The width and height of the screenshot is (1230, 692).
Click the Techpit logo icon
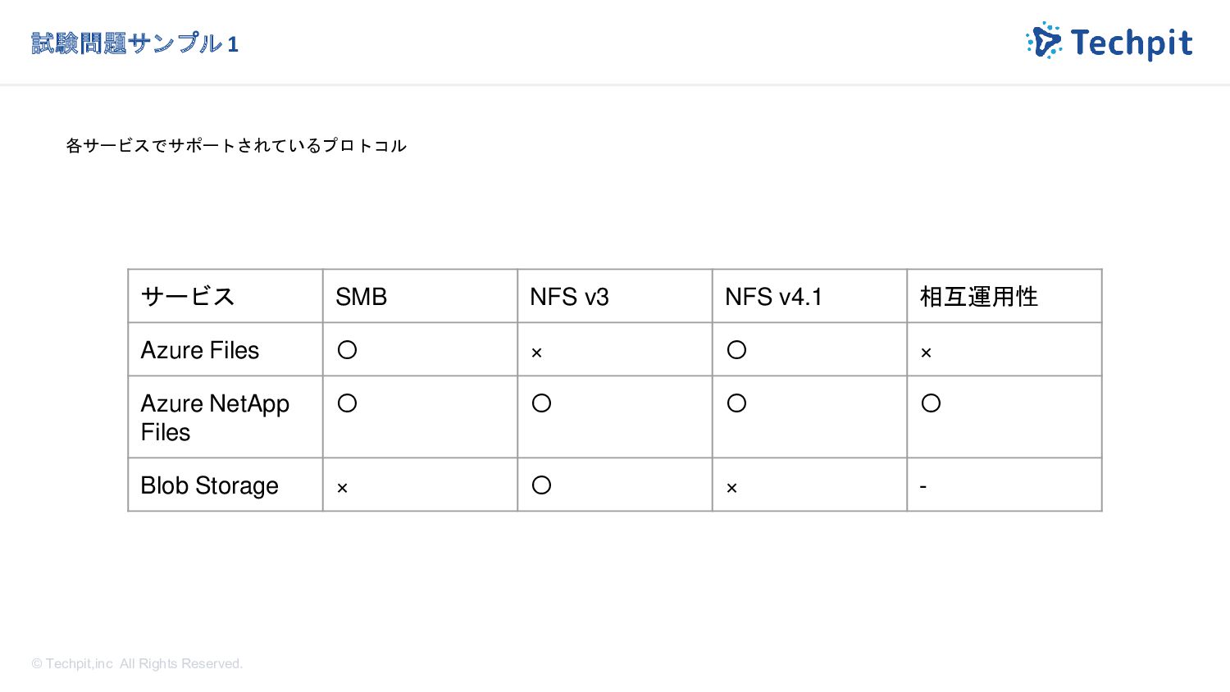pyautogui.click(x=1044, y=41)
